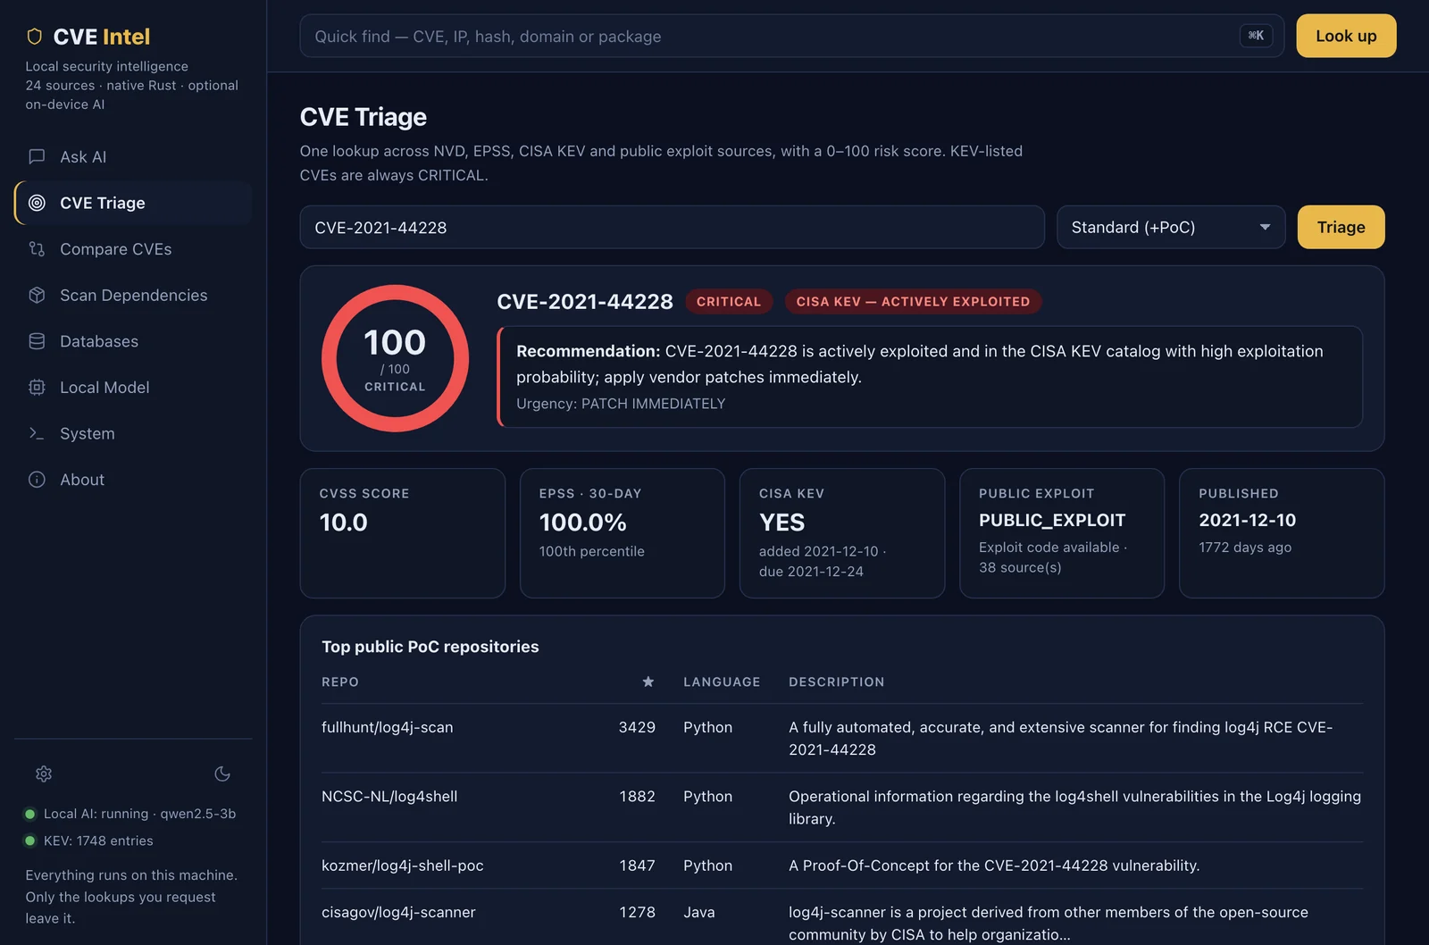Select the fullhunt/log4j-scan repo

pos(387,727)
